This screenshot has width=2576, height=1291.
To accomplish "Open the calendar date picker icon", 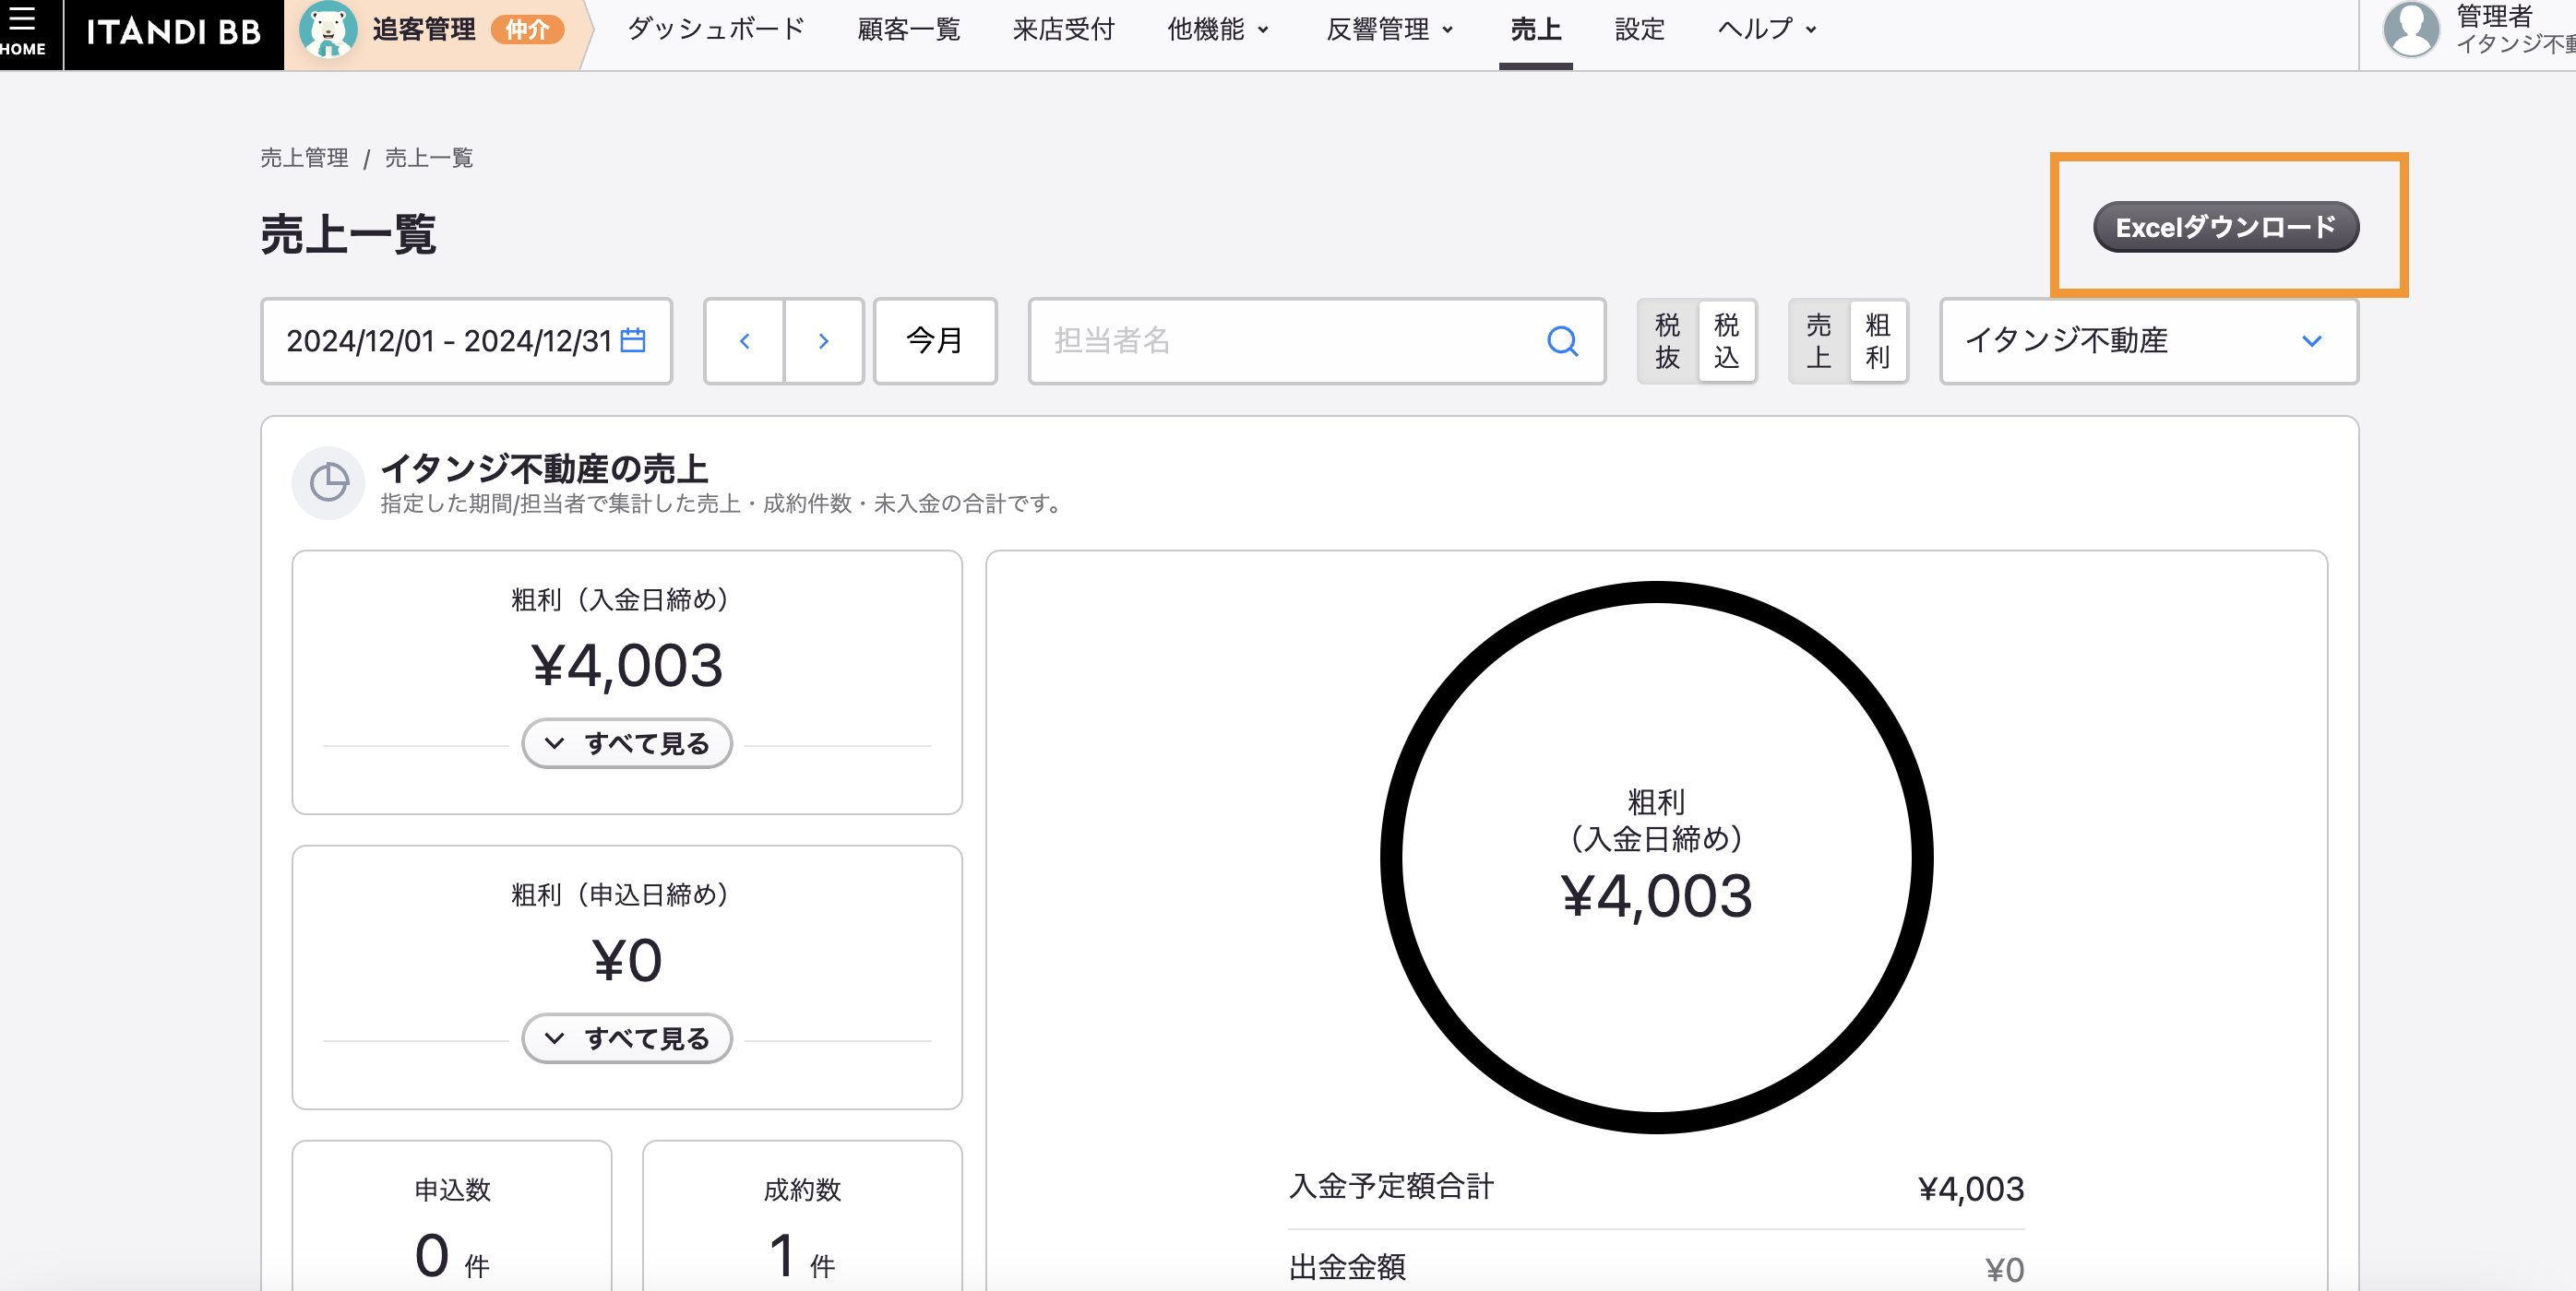I will click(x=633, y=339).
